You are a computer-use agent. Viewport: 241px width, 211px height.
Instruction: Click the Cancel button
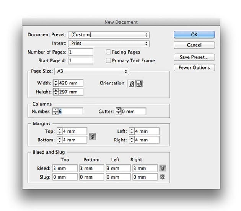pos(194,45)
